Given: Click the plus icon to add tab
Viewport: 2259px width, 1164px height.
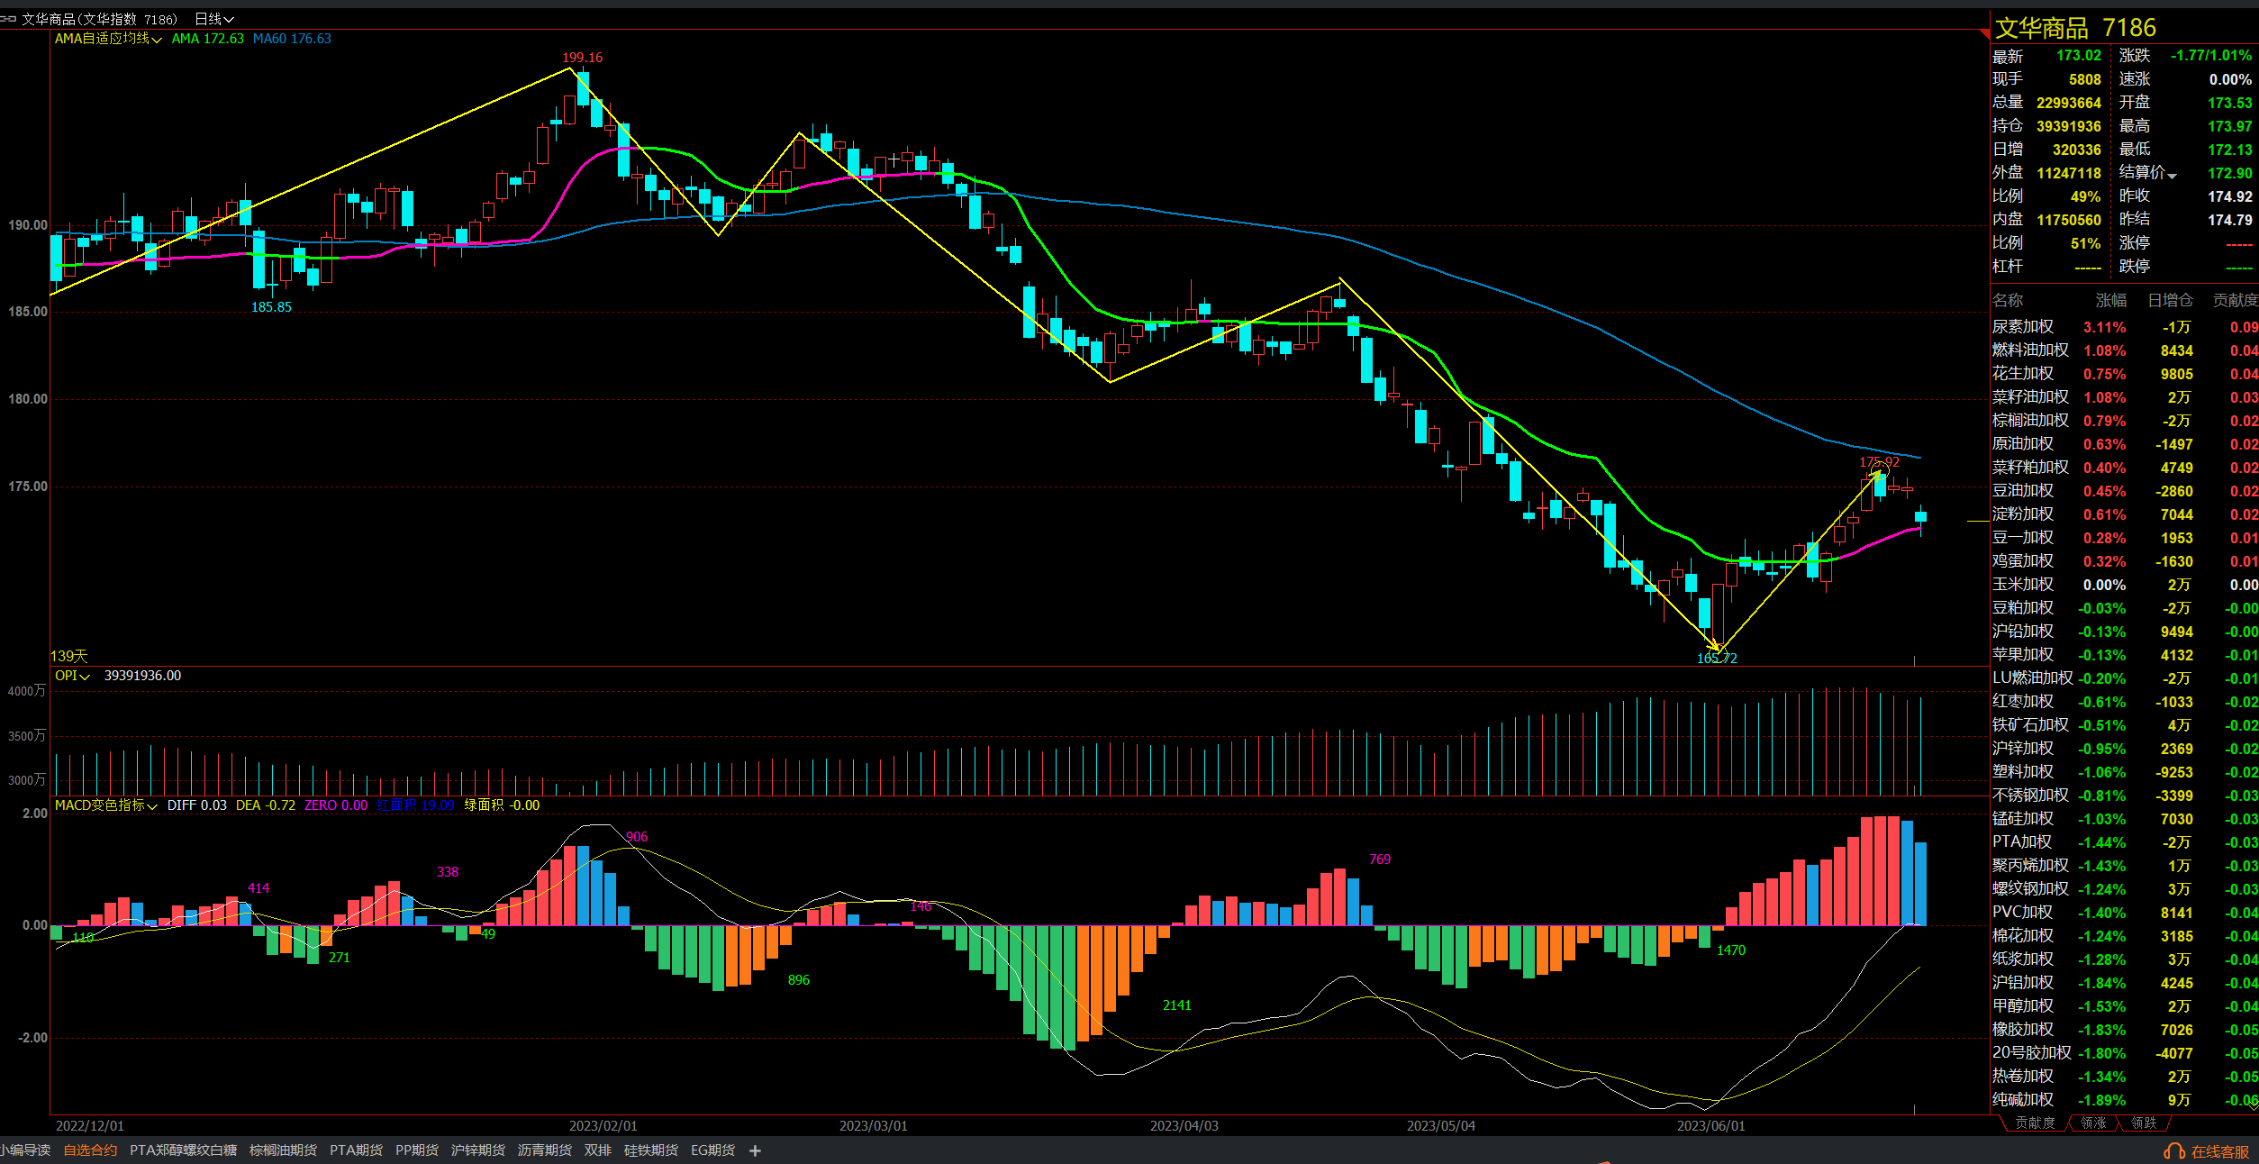Looking at the screenshot, I should (755, 1150).
